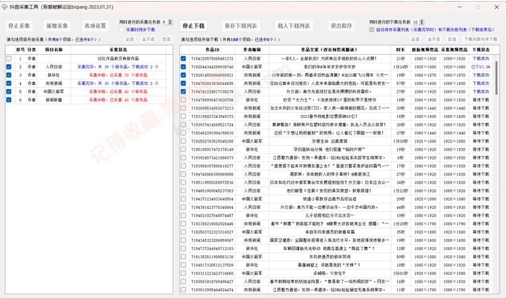Screen dimensions: 506x298
Task: Click 采集完毕 status of 人民日报 row
Action: (118, 67)
